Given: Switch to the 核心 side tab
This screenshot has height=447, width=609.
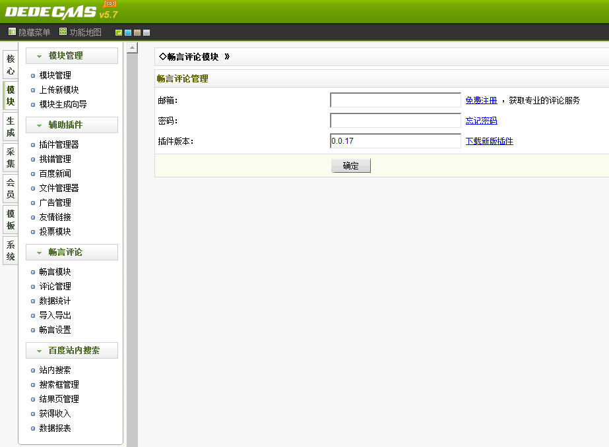Looking at the screenshot, I should click(11, 65).
